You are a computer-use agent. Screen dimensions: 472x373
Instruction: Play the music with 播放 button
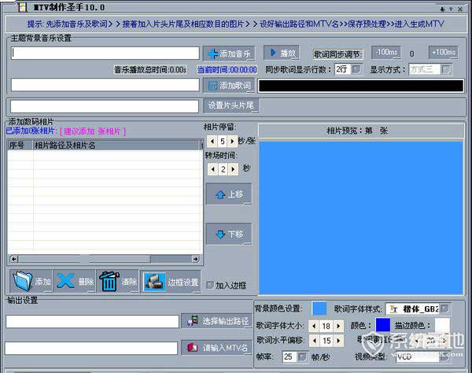pos(282,53)
